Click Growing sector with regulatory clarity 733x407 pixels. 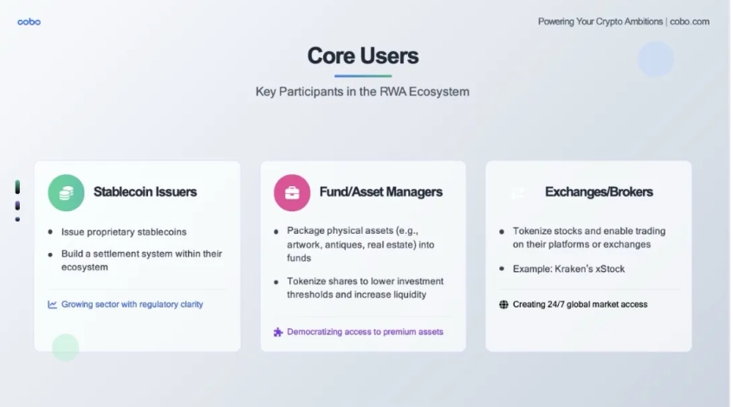133,304
